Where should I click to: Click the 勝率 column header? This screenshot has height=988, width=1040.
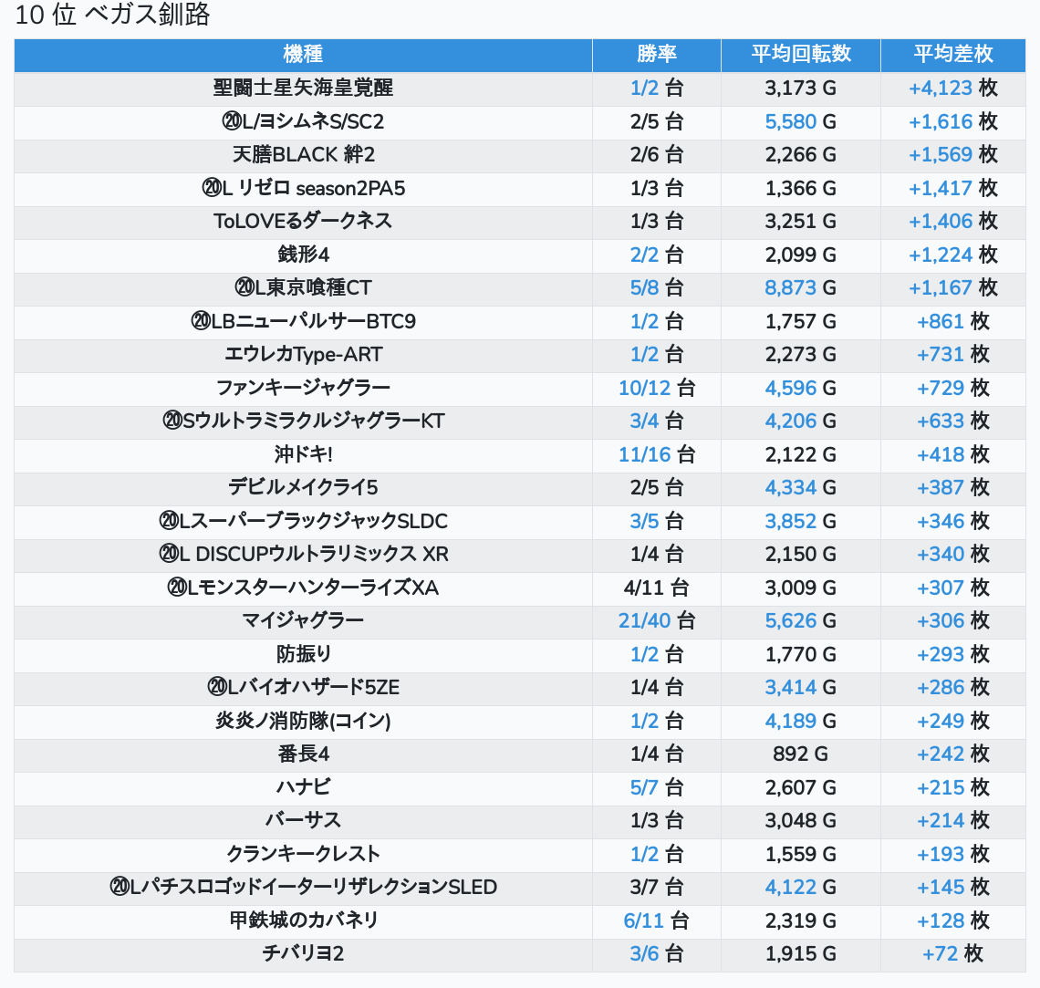(x=657, y=54)
